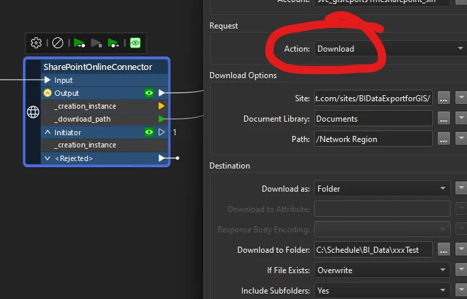Collapse the Output port attributes
This screenshot has width=467, height=299.
coord(48,93)
